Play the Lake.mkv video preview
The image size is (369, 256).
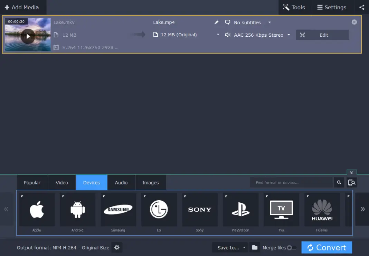[28, 36]
